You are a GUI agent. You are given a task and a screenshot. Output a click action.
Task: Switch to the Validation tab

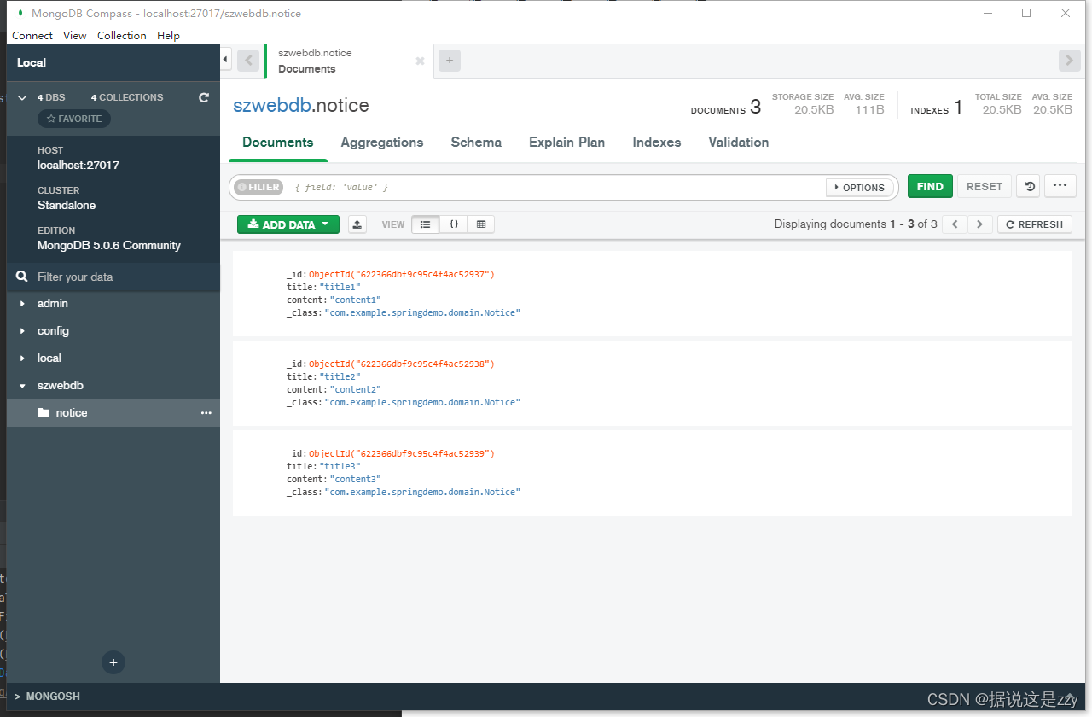pos(739,143)
